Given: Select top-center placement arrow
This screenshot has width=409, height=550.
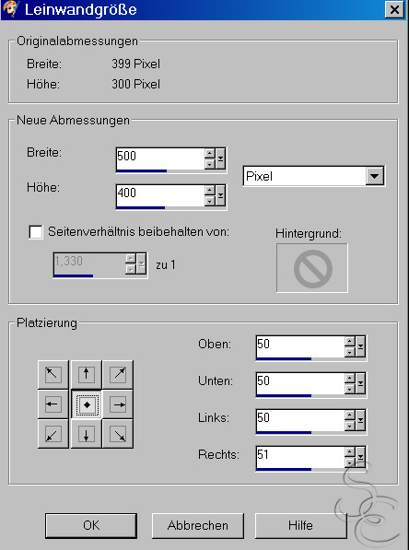Looking at the screenshot, I should coord(86,374).
